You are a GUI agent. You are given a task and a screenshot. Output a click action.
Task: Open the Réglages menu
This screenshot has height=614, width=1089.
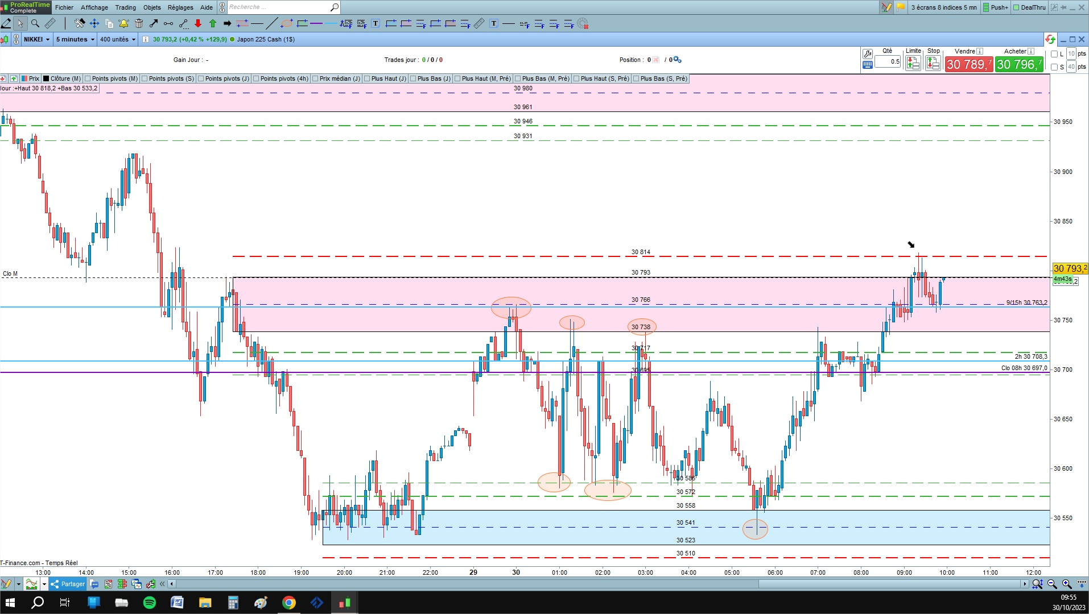(180, 7)
